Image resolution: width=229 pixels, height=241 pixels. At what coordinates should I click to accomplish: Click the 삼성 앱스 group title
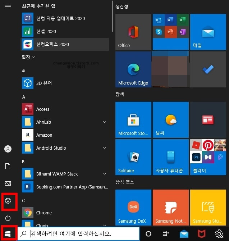coord(125,182)
